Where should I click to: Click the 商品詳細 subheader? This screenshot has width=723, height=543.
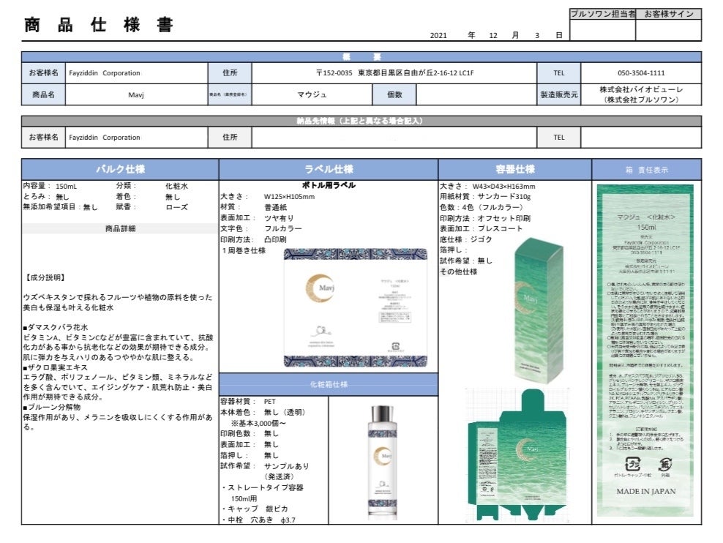click(x=120, y=228)
